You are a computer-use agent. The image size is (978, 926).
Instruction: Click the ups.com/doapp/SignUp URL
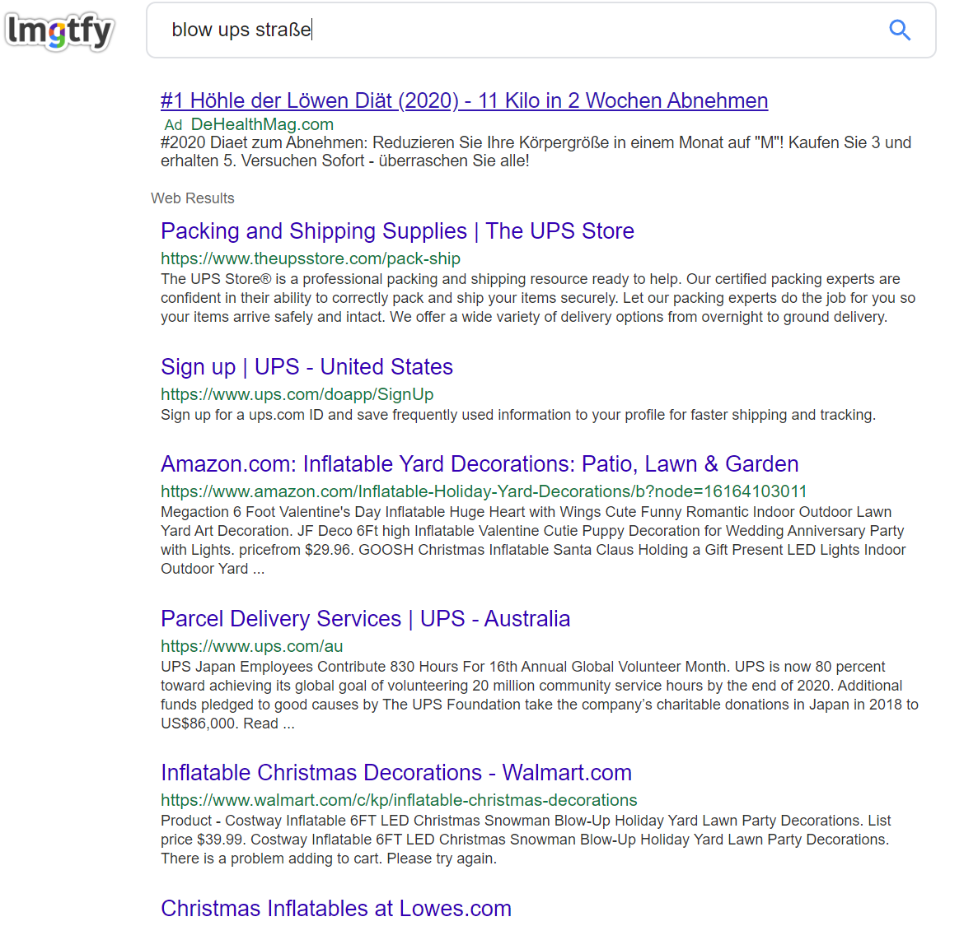point(297,394)
